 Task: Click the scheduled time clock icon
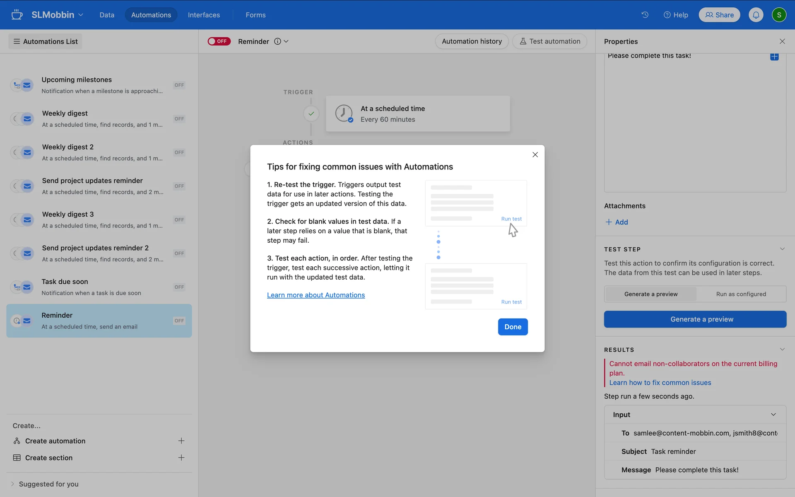344,113
